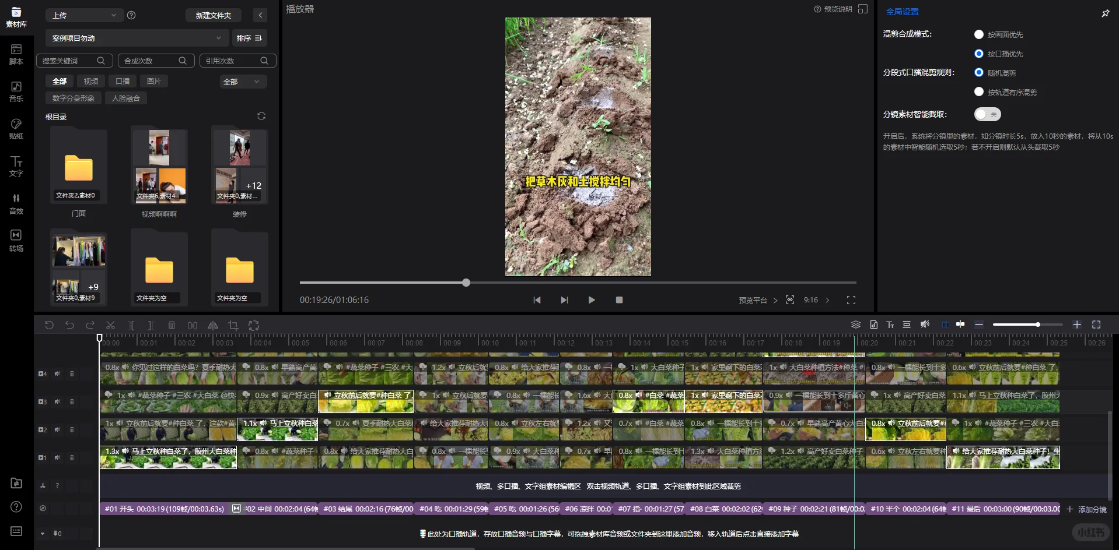Select 按口播优先 mixing mode
1119x550 pixels.
979,54
